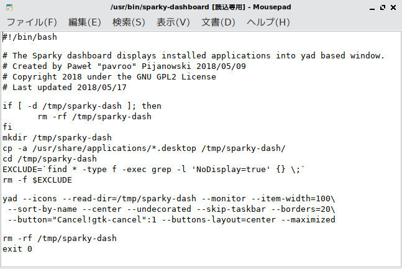Click the last 'rm -rf /tmp/sparky-dash' line
Image resolution: width=402 pixels, height=269 pixels.
60,238
